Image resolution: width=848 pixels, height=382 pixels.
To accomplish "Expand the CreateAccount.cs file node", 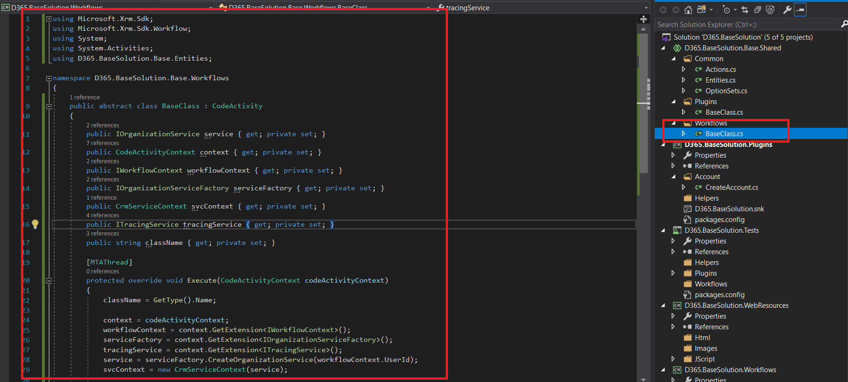I will tap(684, 188).
